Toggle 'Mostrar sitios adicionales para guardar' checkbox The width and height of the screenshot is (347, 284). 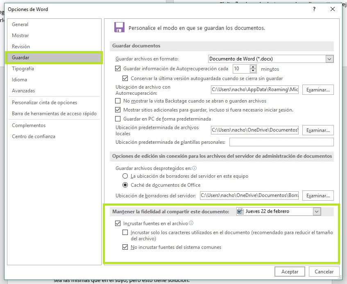point(118,110)
